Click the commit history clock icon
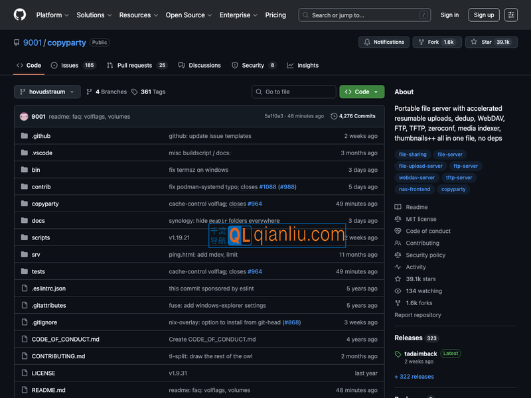 pos(334,116)
